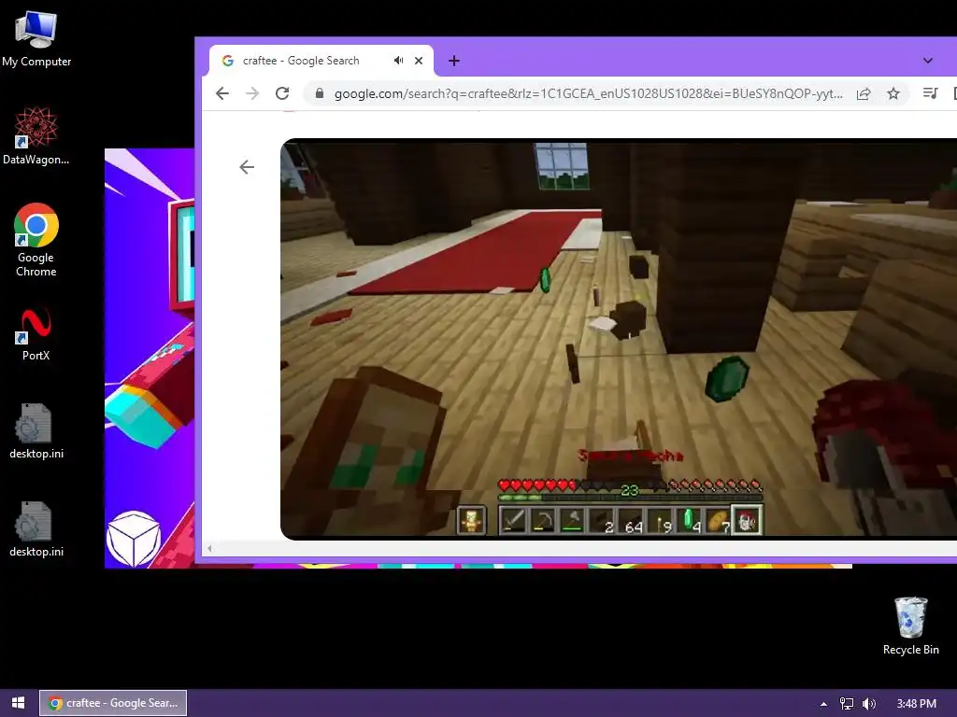This screenshot has width=957, height=717.
Task: Go back in Chrome browser history
Action: [222, 93]
